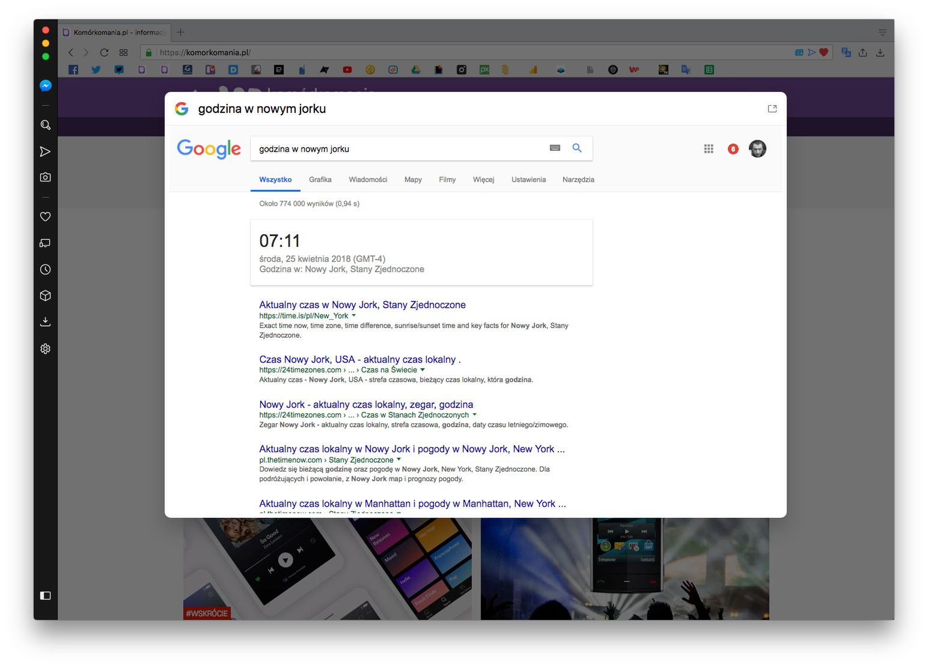
Task: Reload the current page
Action: (x=104, y=53)
